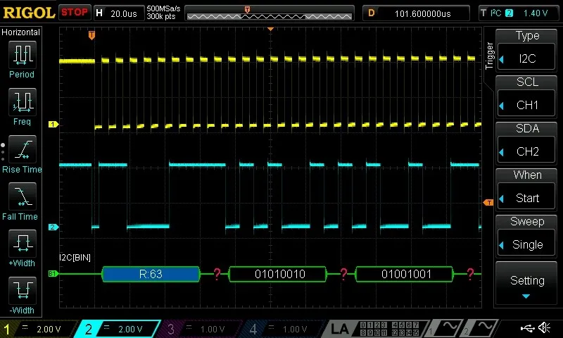Image resolution: width=563 pixels, height=338 pixels.
Task: Select the Period measurement icon
Action: coord(21,54)
